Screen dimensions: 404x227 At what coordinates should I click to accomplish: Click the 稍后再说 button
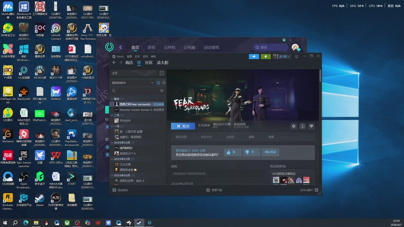270,152
